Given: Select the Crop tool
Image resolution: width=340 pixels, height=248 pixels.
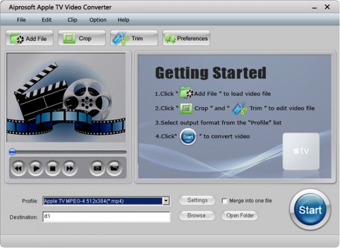Looking at the screenshot, I should coord(82,39).
